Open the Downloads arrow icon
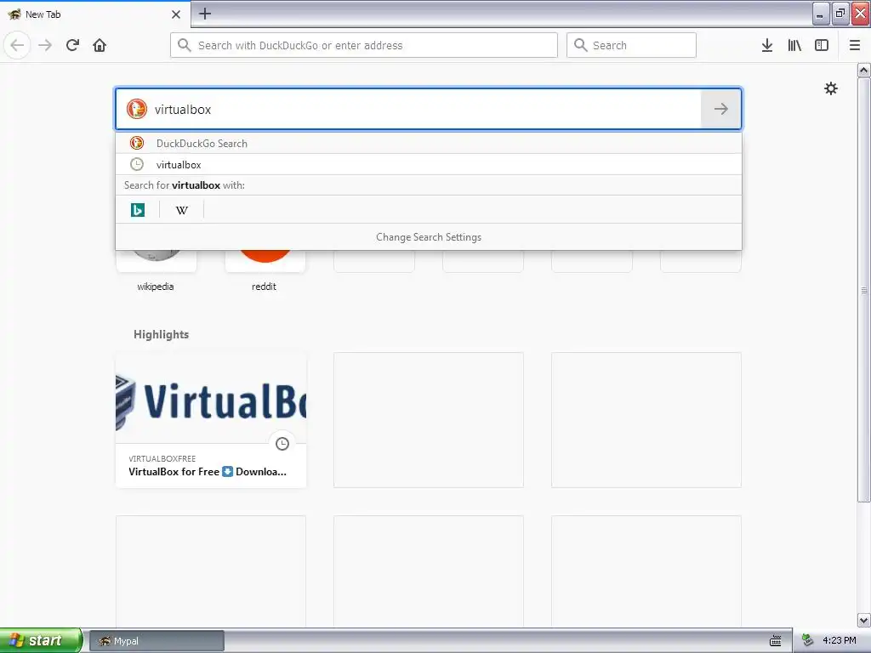Viewport: 871px width, 653px height. [x=766, y=45]
